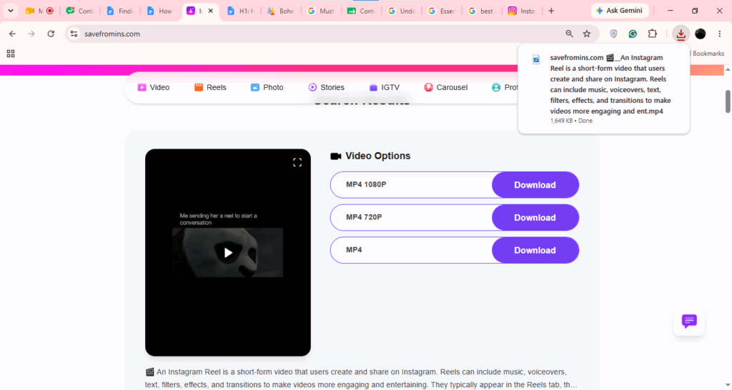Download the MP4 1080P video
732x390 pixels.
tap(535, 185)
